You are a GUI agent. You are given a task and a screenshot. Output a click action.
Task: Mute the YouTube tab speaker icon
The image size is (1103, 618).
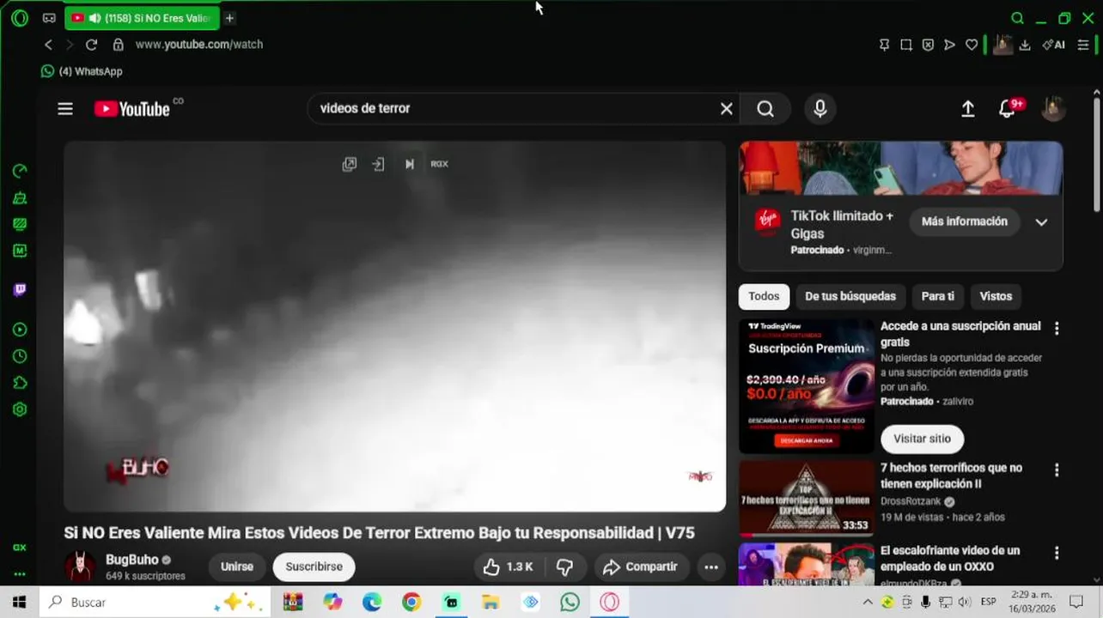click(x=94, y=18)
